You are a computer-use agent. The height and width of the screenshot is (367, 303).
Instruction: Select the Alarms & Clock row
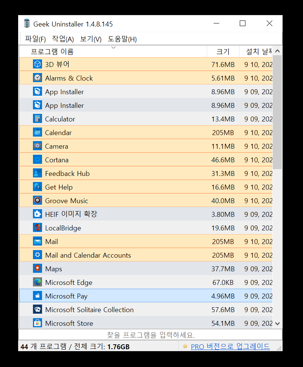(x=146, y=78)
